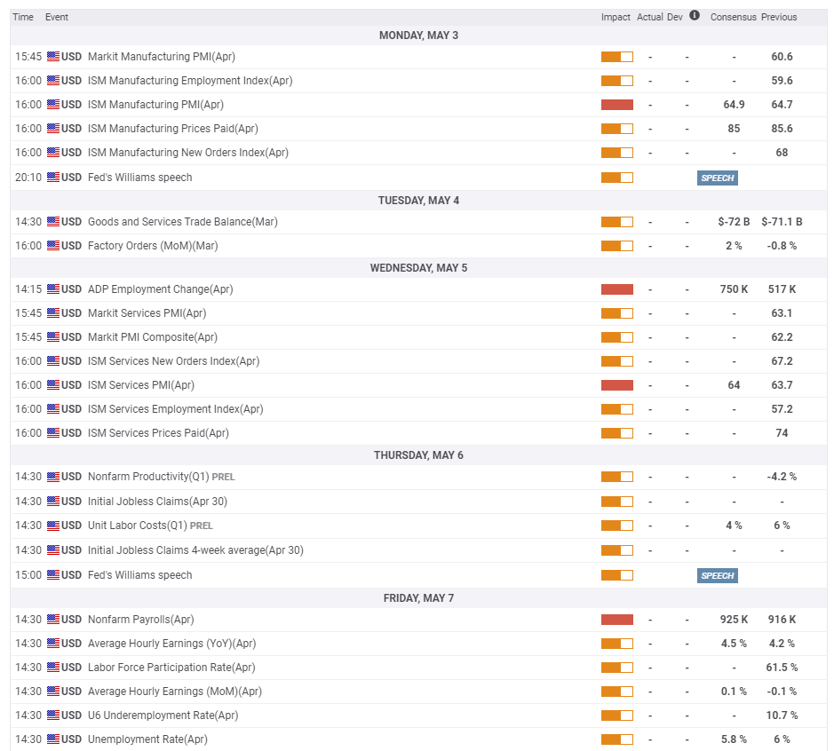Click the Wednesday, May 5 date header
834x751 pixels.
(418, 268)
